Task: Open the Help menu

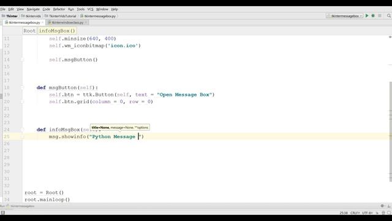Action: tap(115, 9)
